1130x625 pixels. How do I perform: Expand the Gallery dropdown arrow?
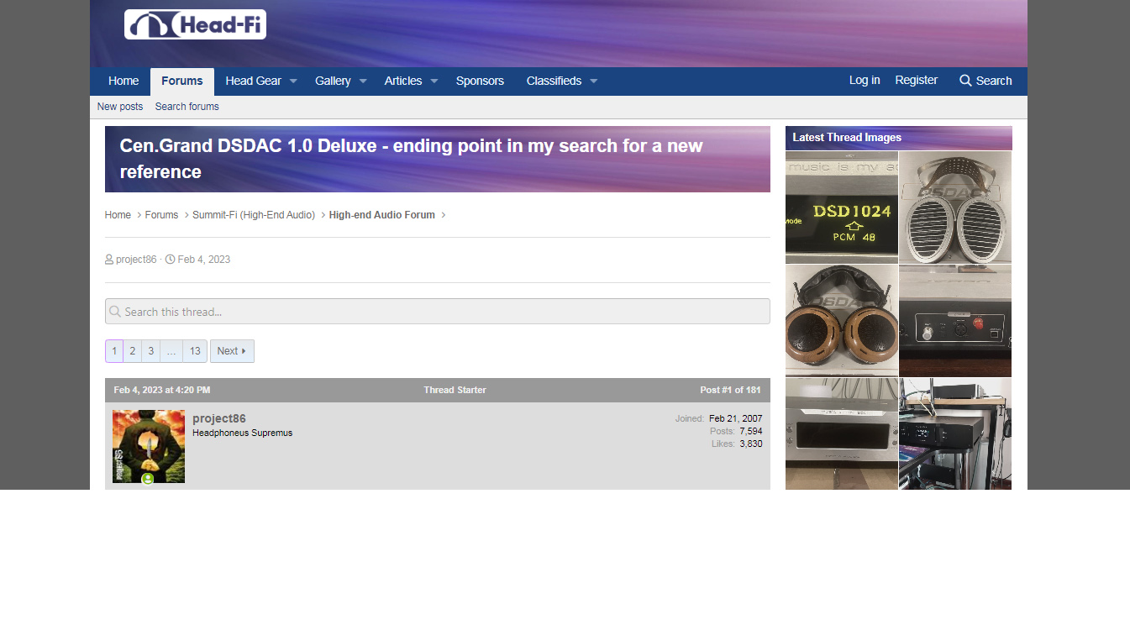click(363, 81)
